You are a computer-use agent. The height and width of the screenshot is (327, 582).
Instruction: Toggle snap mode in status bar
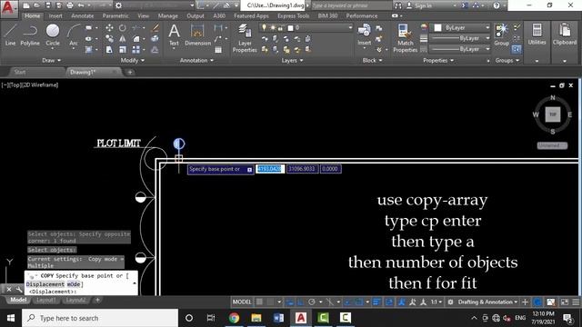(x=270, y=302)
